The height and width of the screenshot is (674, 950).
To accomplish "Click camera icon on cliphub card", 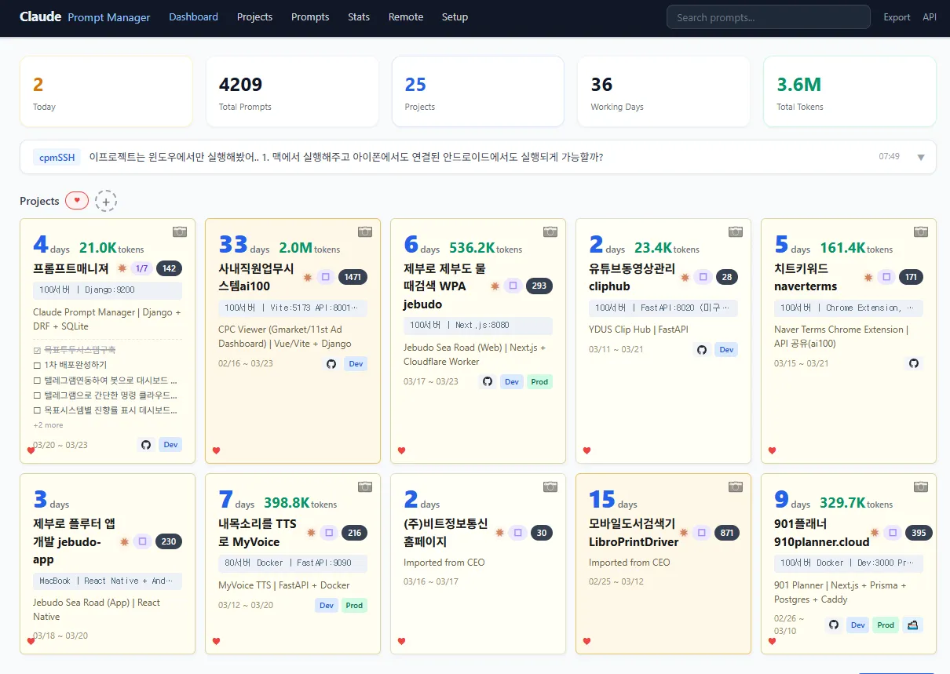I will tap(736, 231).
